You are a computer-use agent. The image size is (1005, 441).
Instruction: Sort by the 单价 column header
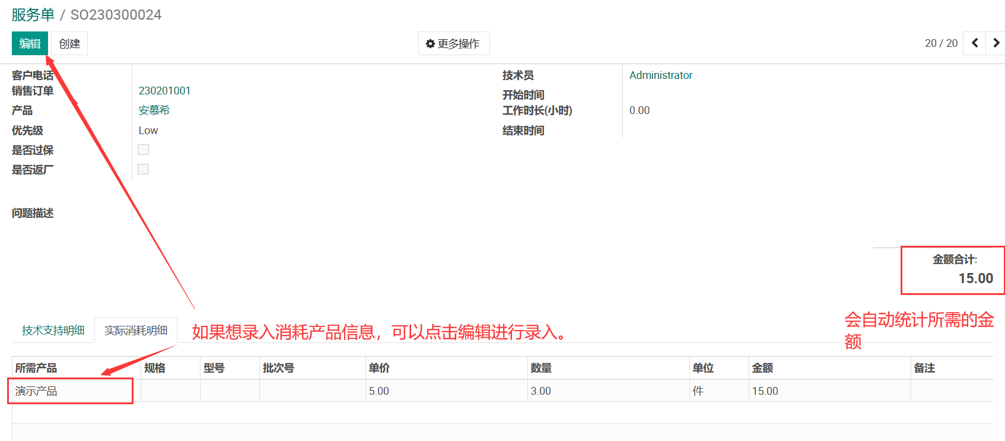379,368
